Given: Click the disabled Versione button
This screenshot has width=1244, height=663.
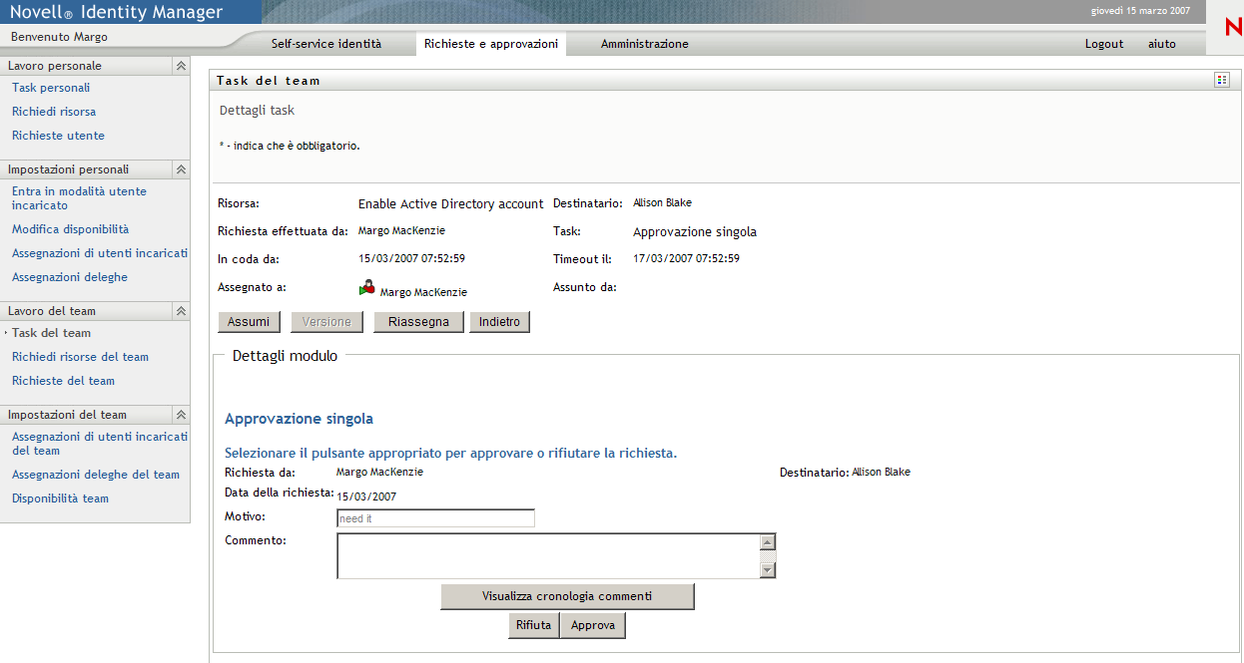Looking at the screenshot, I should coord(327,322).
